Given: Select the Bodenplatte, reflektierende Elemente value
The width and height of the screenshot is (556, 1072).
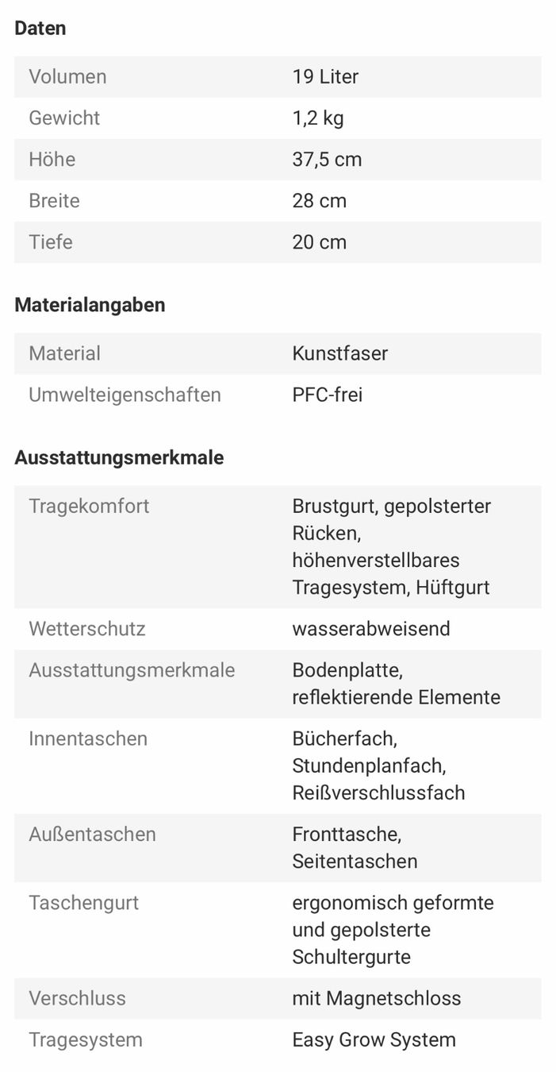Looking at the screenshot, I should click(x=396, y=684).
